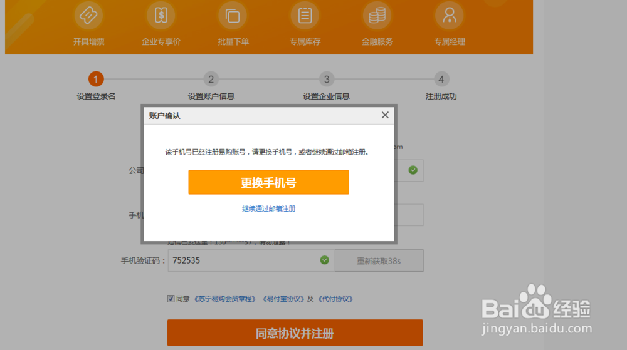627x350 pixels.
Task: Click the 手机验证码 input field
Action: [251, 260]
